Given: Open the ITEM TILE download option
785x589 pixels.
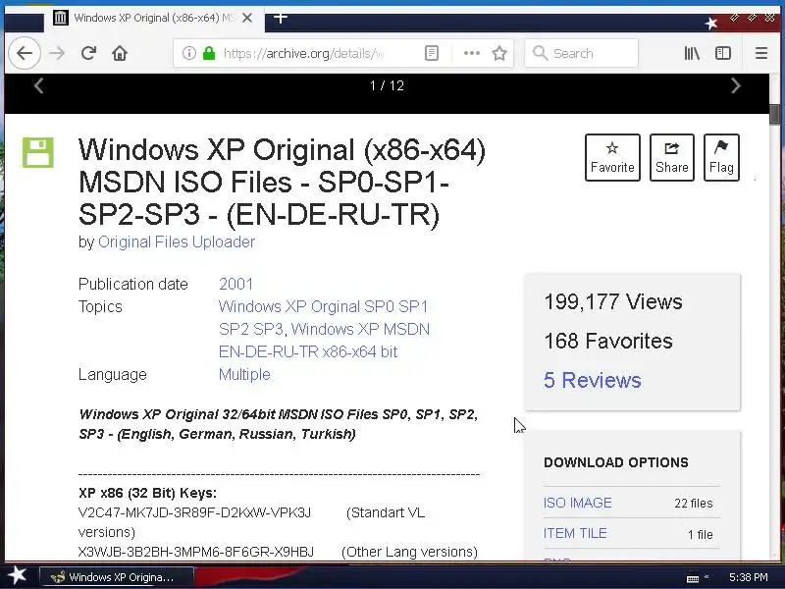Looking at the screenshot, I should point(575,533).
